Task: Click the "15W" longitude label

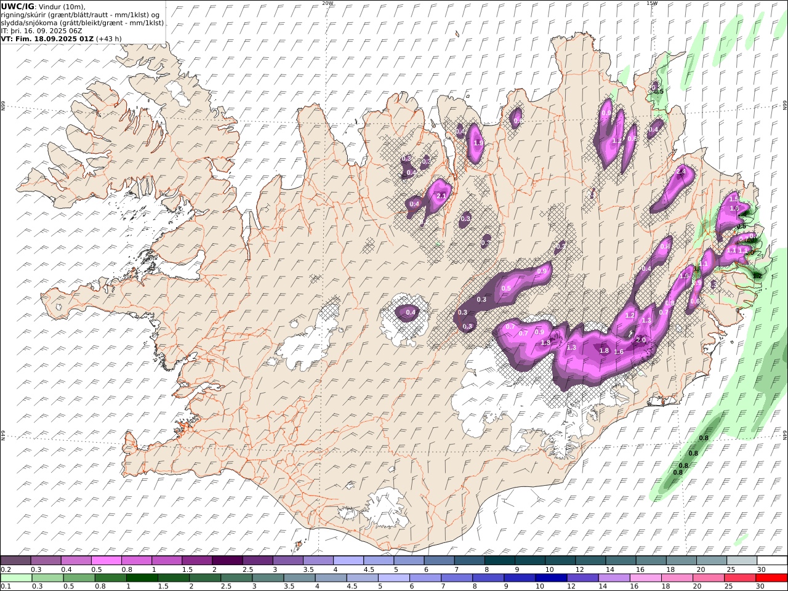Action: 652,3
